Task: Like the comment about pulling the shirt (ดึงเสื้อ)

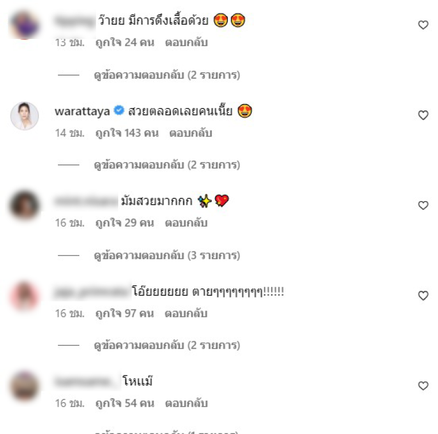Action: click(x=423, y=25)
